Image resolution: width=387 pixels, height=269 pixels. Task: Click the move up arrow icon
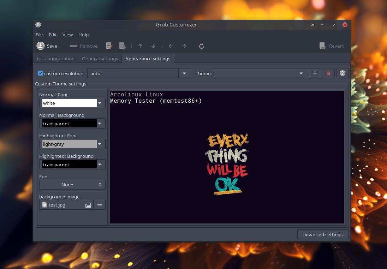(140, 46)
